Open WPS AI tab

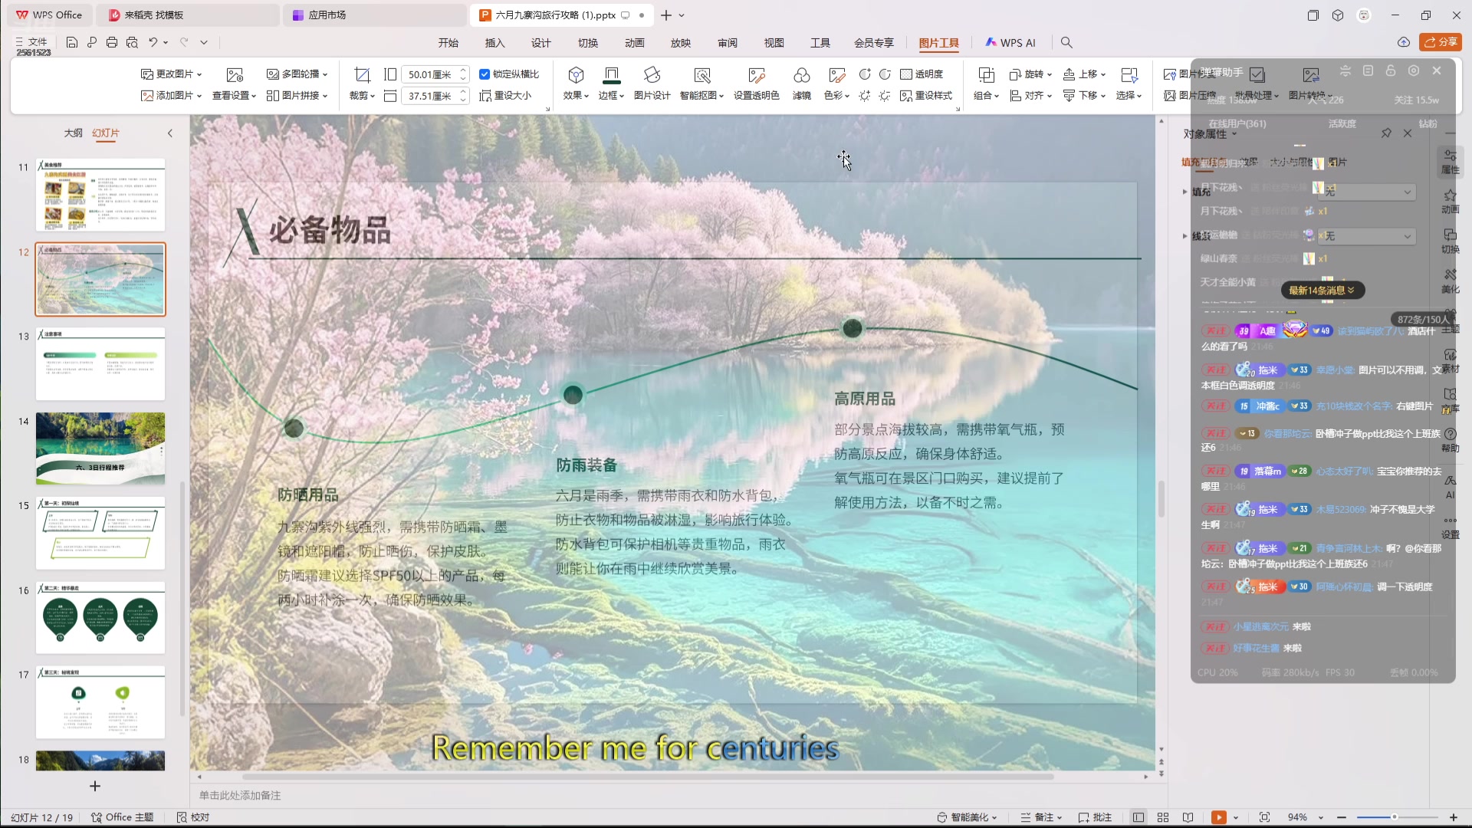[x=1010, y=43]
